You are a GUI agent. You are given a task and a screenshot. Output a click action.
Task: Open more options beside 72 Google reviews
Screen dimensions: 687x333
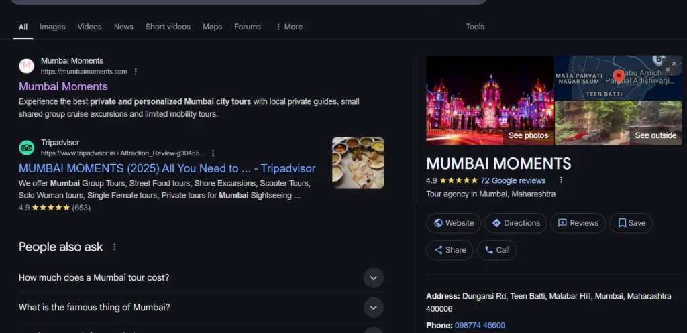561,180
